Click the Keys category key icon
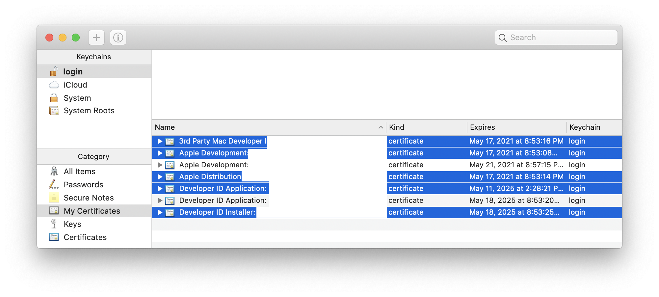Viewport: 659px width, 297px height. 54,224
